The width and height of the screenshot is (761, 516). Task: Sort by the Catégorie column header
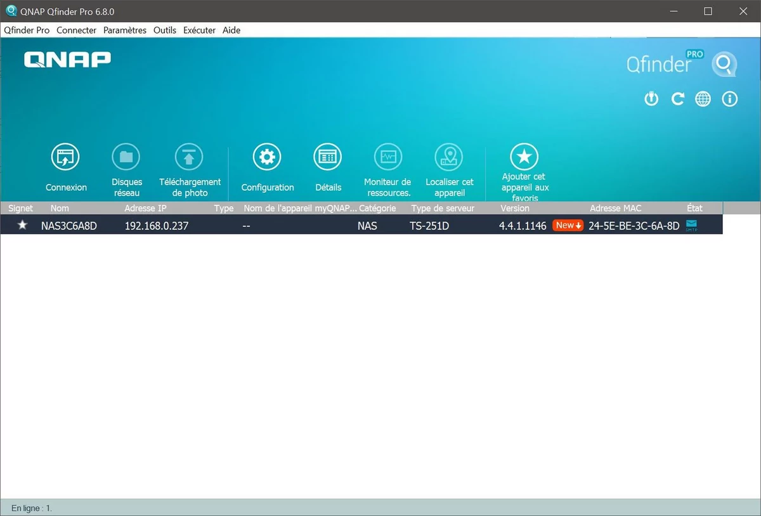(377, 208)
